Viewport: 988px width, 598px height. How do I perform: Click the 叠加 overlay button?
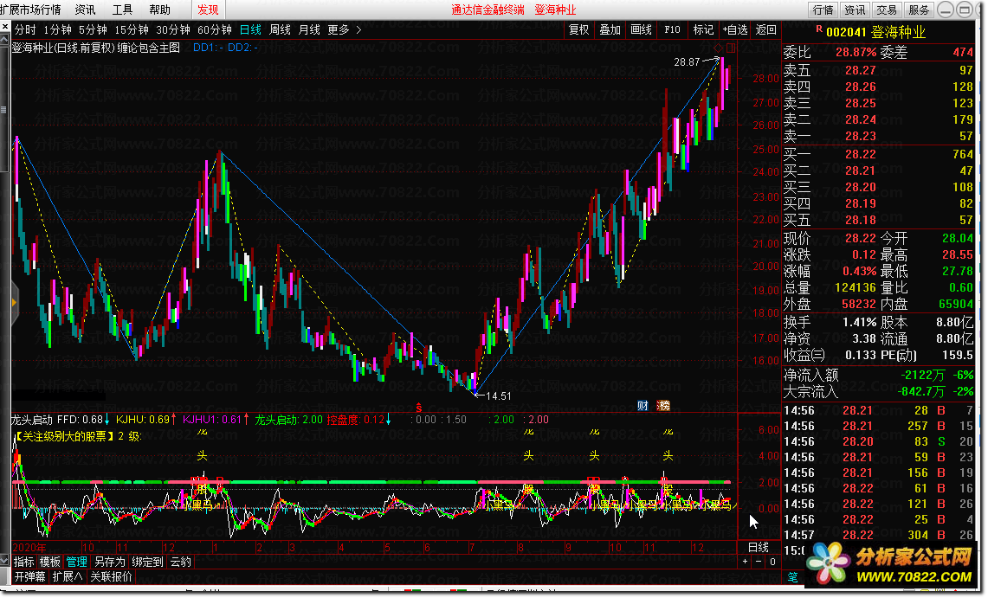pos(610,29)
